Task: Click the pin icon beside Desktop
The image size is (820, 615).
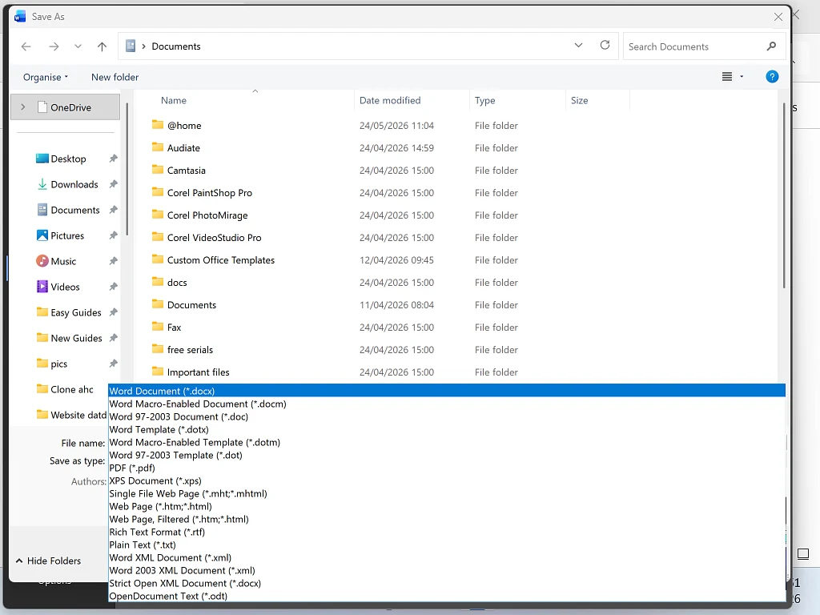Action: [x=113, y=159]
